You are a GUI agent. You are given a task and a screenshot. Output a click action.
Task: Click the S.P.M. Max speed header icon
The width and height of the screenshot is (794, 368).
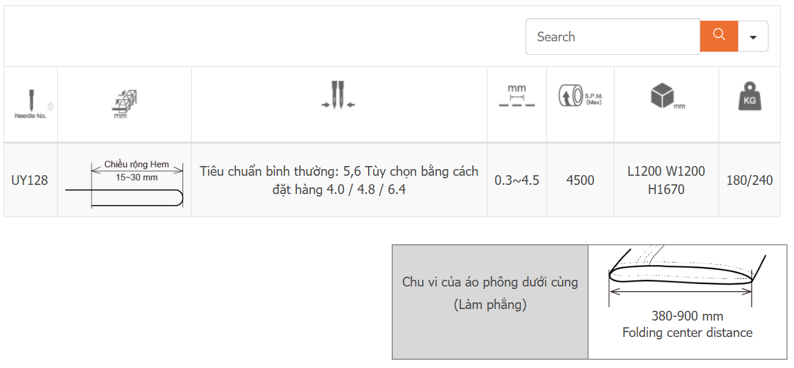click(x=580, y=96)
